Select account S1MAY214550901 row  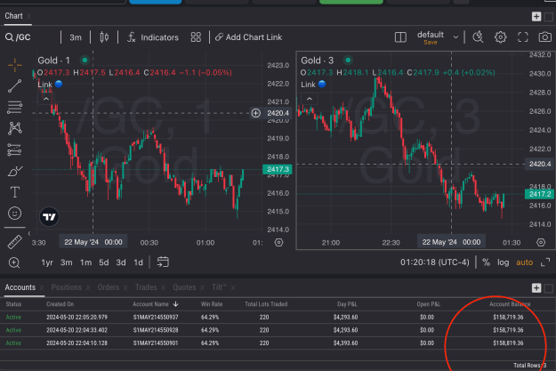[x=278, y=343]
